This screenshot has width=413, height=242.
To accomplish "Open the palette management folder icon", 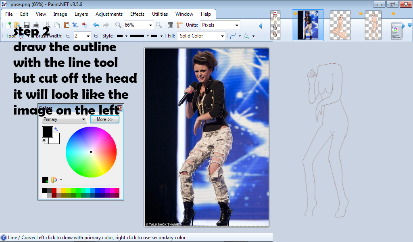I will 54,180.
